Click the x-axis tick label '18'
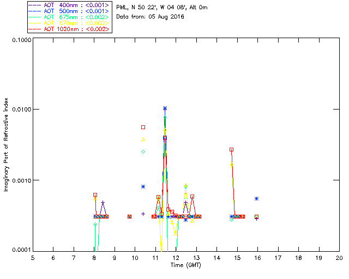 pos(298,258)
